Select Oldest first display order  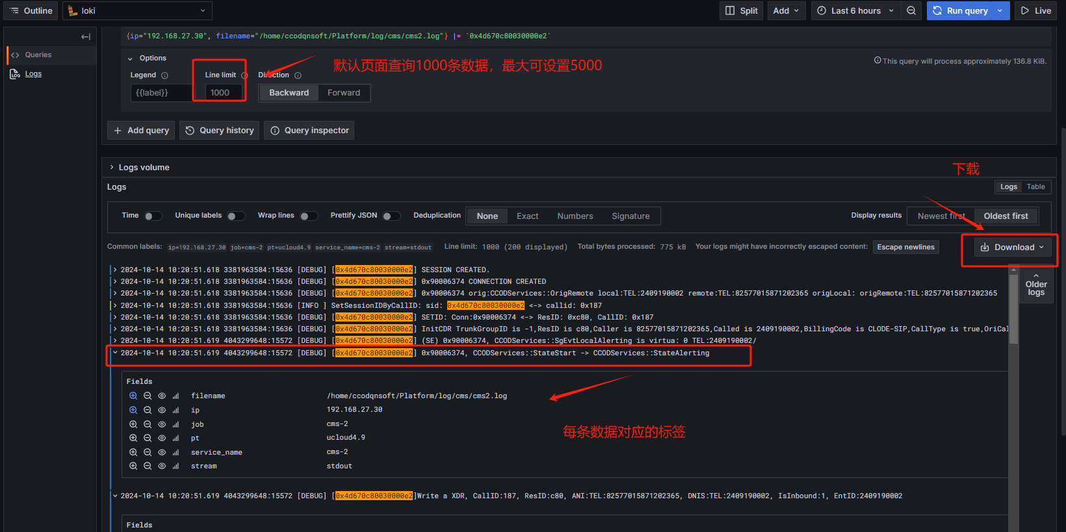click(1006, 216)
